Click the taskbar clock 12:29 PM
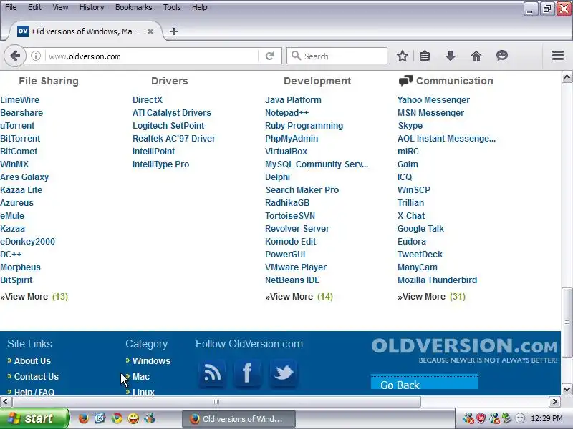573x429 pixels. (546, 418)
